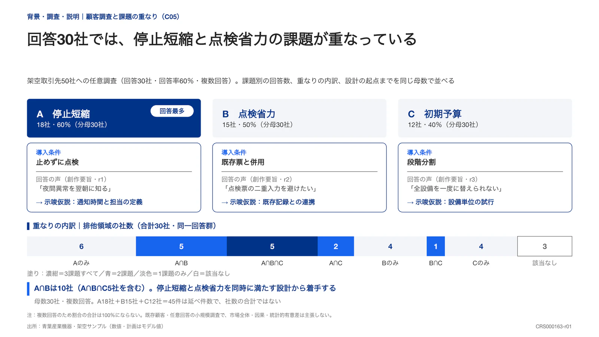Viewport: 599px width, 337px height.
Task: Click the 導入条件 label in card A
Action: 48,152
